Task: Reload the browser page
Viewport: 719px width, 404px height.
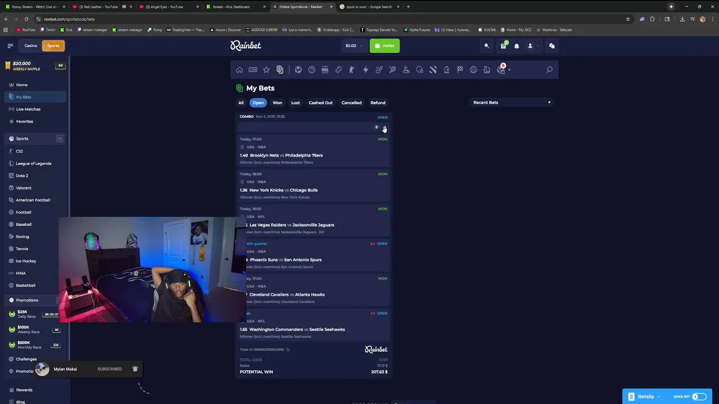Action: [26, 19]
